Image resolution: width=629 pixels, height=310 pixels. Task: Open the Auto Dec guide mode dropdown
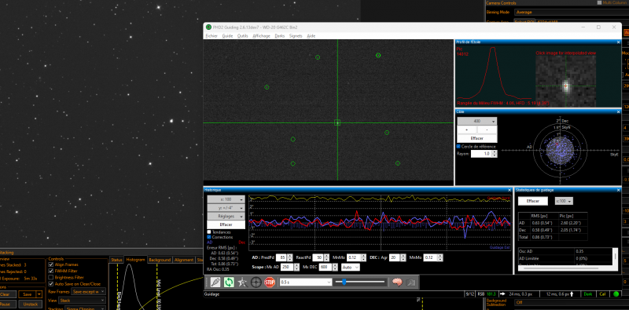(x=350, y=267)
